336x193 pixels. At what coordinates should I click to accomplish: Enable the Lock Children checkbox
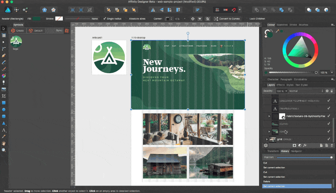247,19
